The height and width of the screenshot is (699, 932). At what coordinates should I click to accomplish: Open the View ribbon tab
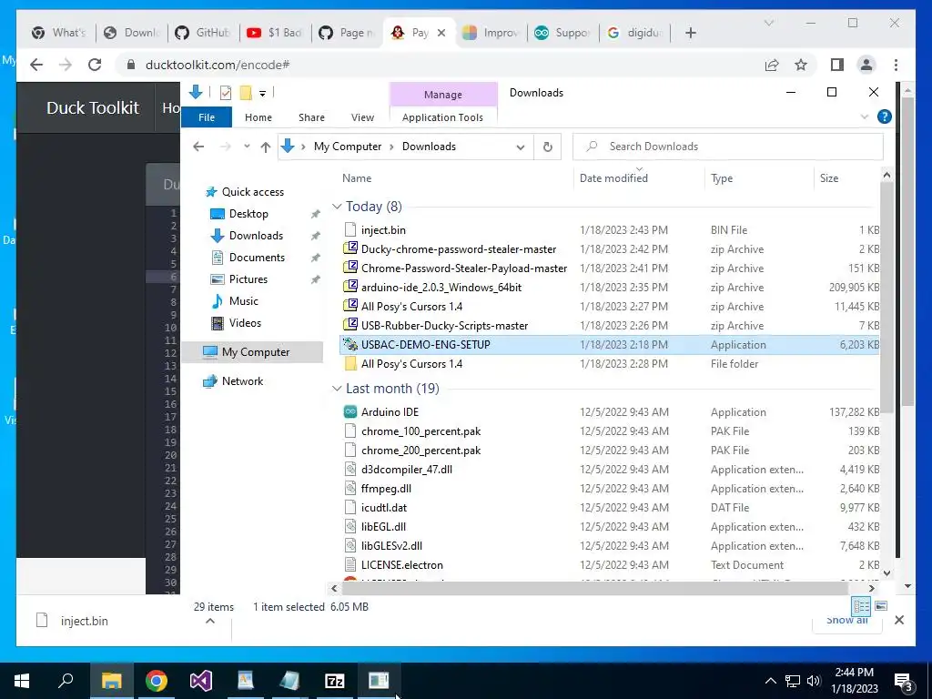[x=362, y=117]
